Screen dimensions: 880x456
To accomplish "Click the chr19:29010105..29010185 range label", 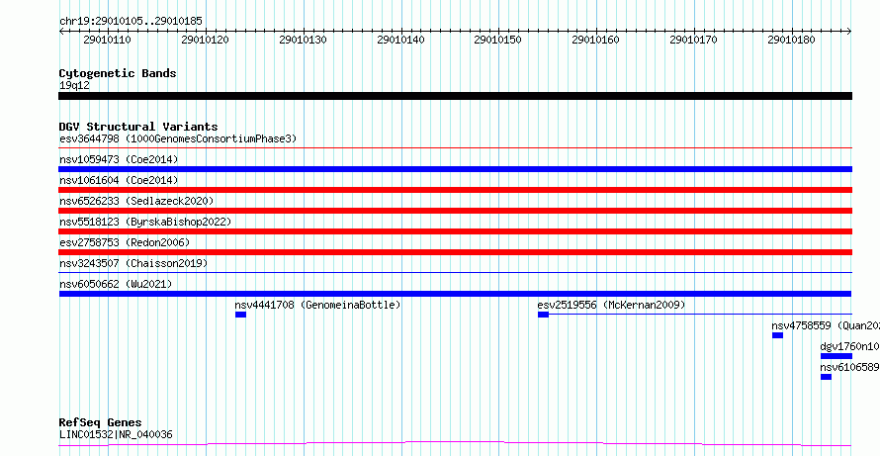I will click(131, 22).
